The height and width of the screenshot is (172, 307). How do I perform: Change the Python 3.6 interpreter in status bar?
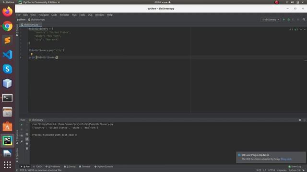pos(295,170)
